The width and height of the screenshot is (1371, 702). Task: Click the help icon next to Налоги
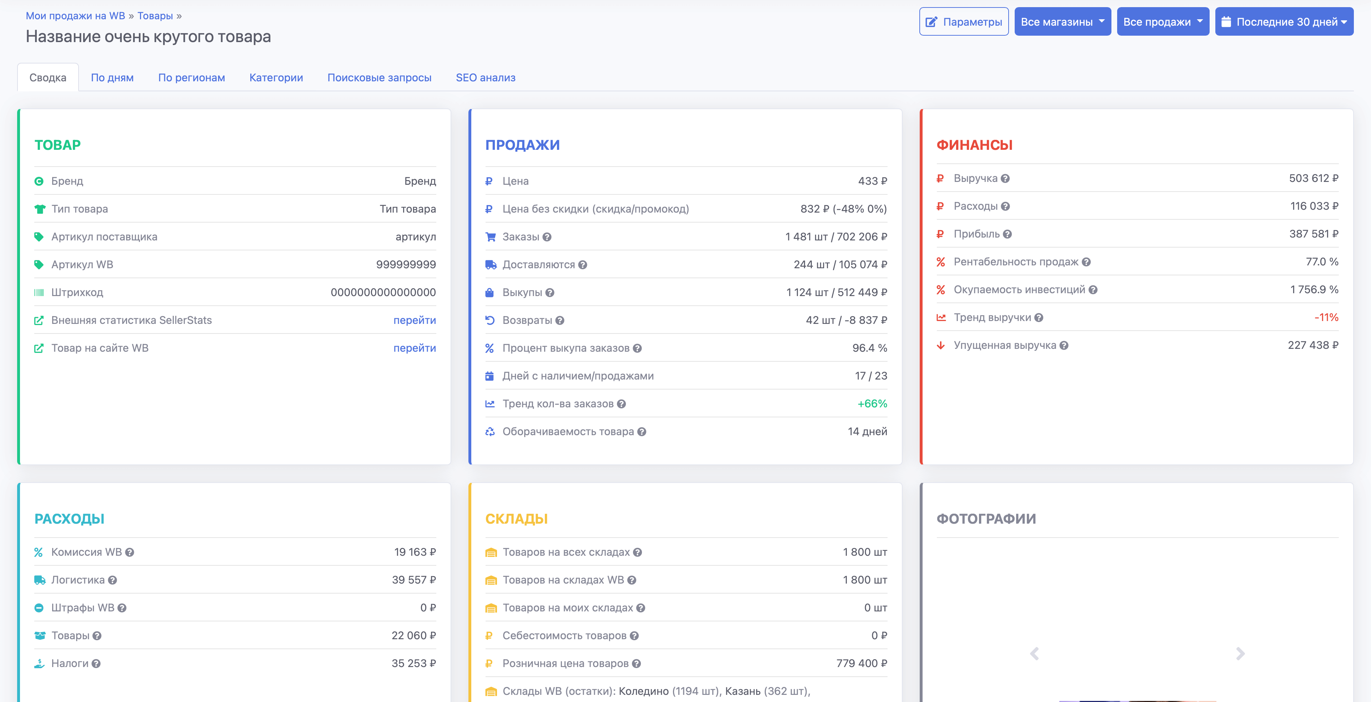click(96, 663)
